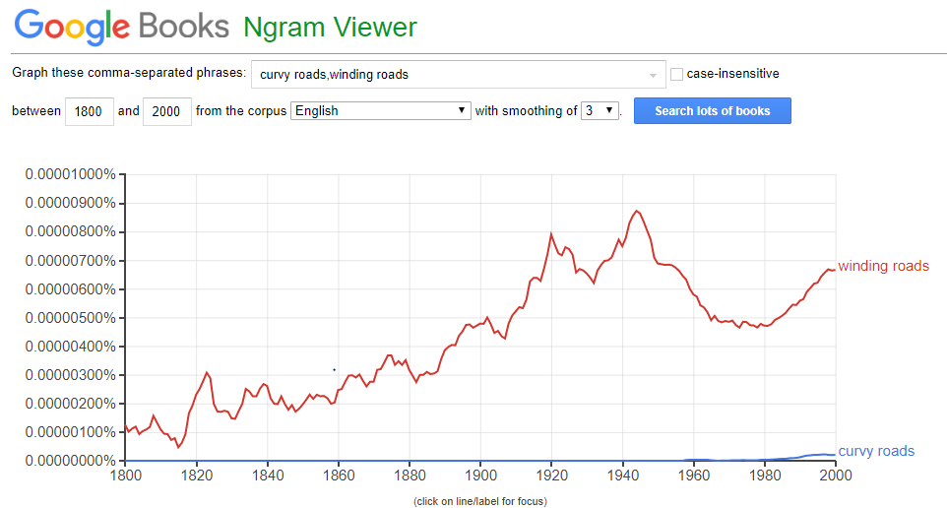Click the 1960 label on the x-axis
947x508 pixels.
693,475
